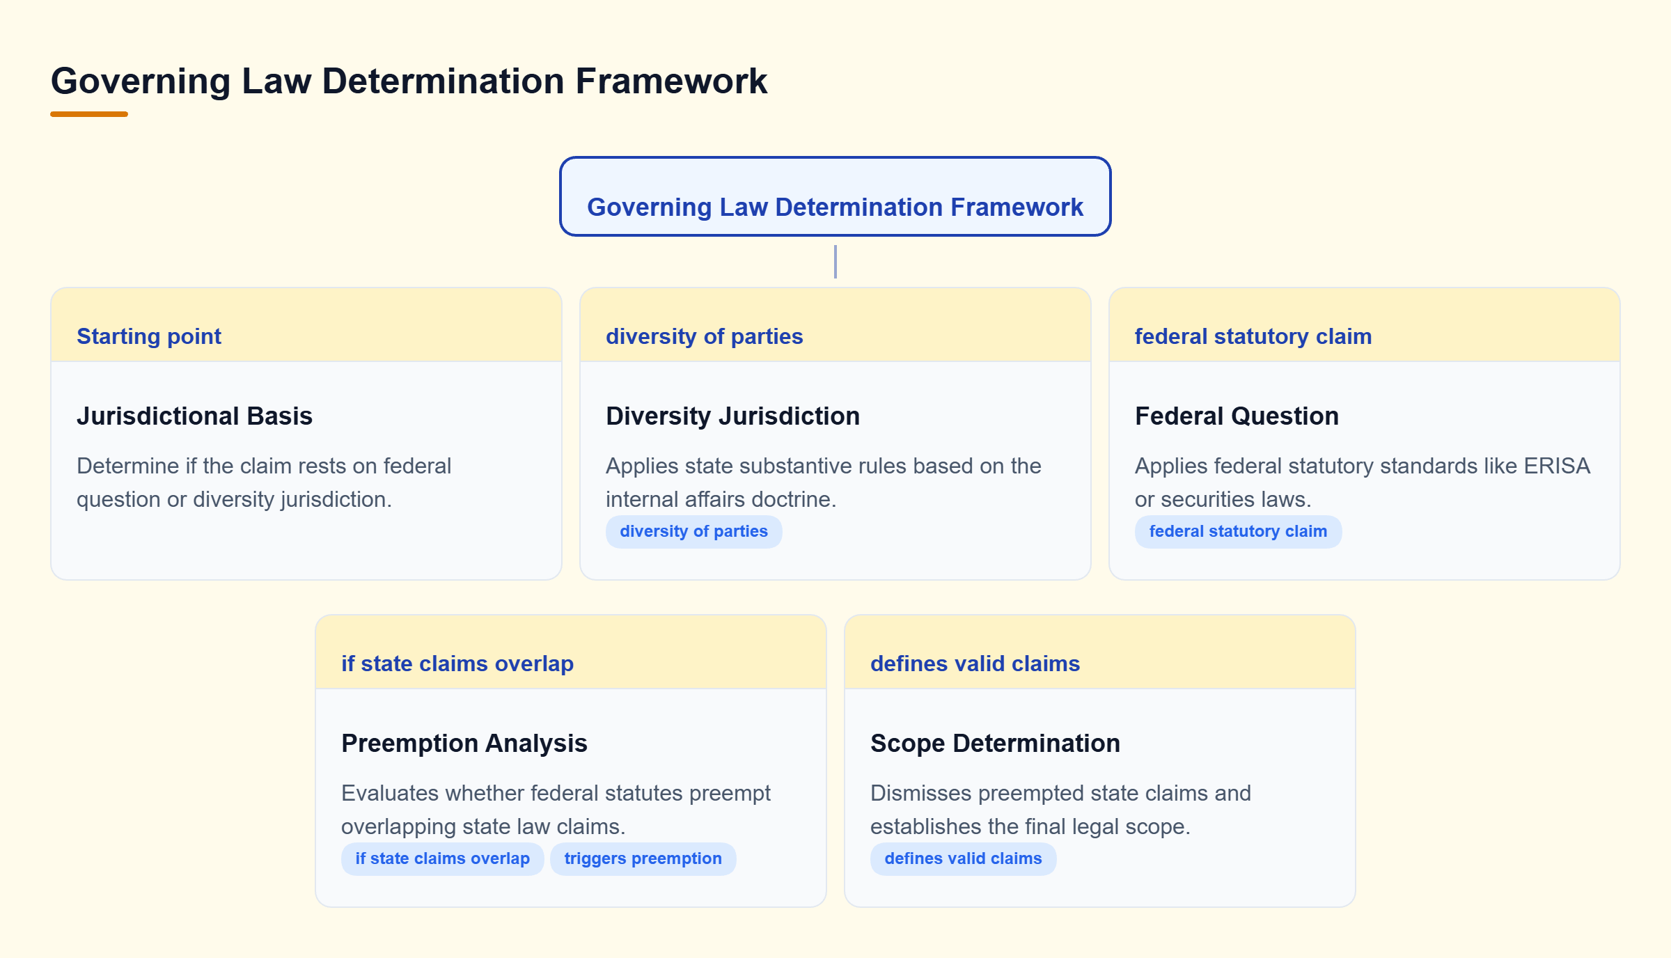This screenshot has width=1671, height=958.
Task: Open the Diversity Jurisdiction card title
Action: tap(732, 416)
